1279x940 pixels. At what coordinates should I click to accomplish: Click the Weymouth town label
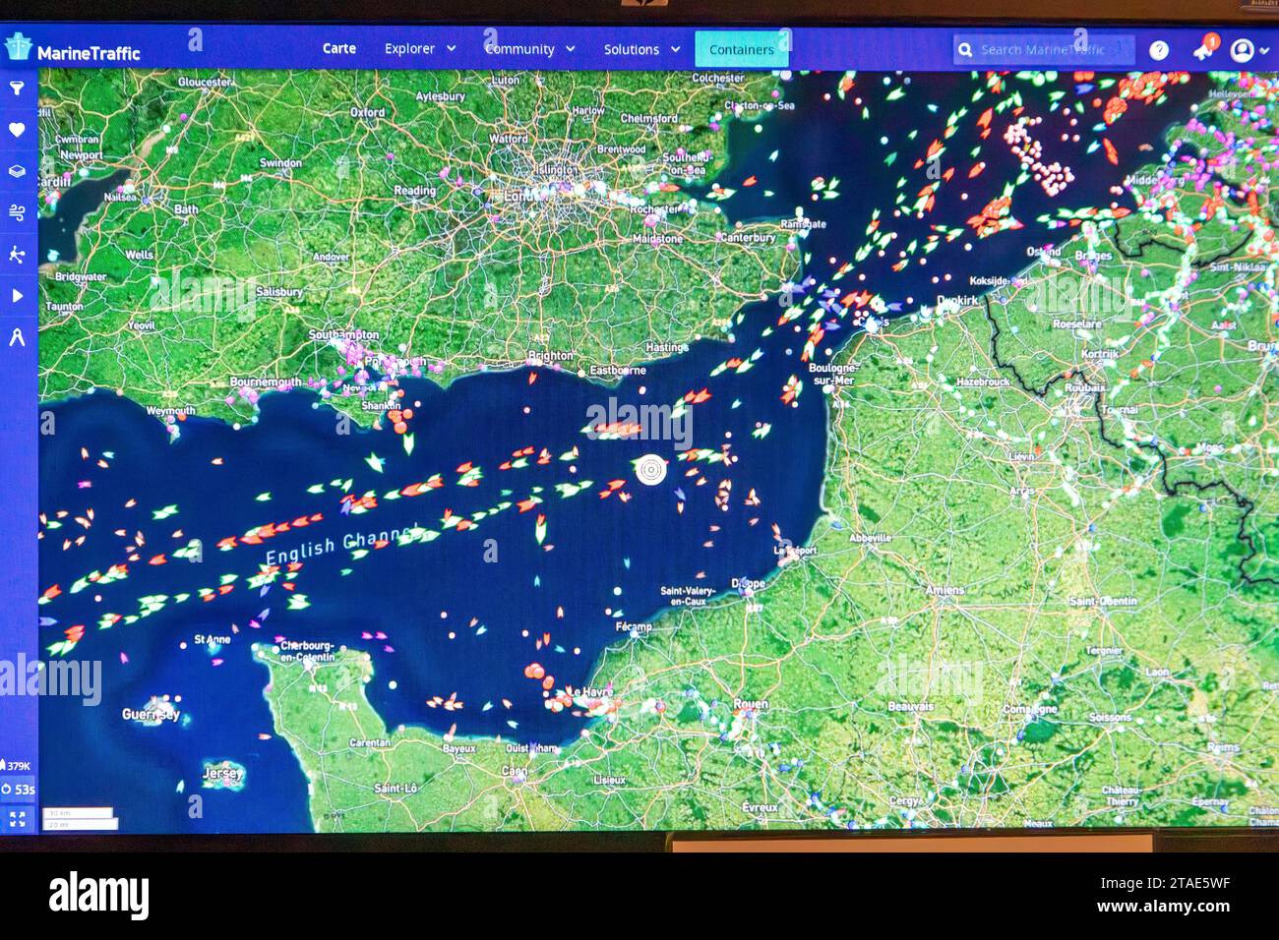click(170, 410)
